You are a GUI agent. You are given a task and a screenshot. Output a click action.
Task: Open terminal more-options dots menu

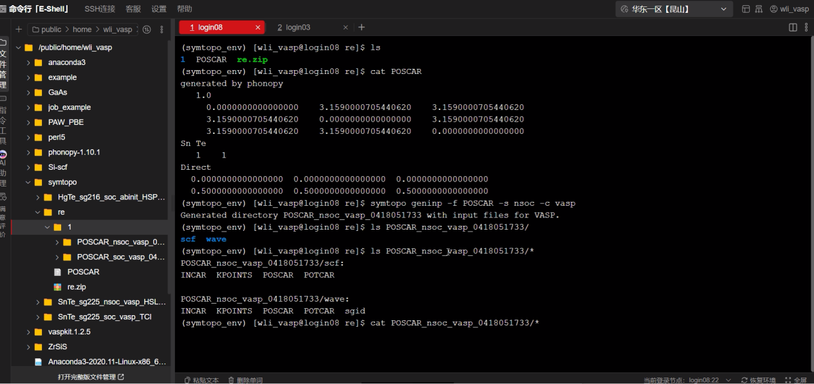coord(805,28)
